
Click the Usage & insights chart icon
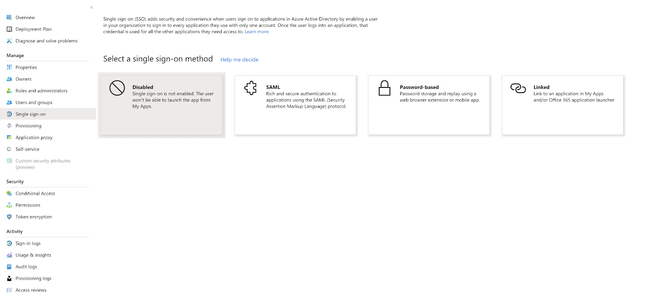coord(9,255)
